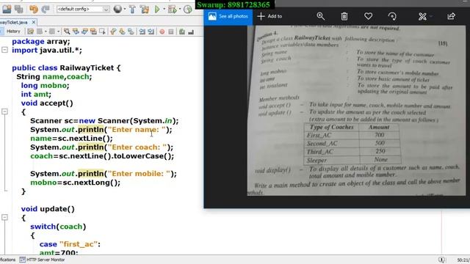Click the 'case "first_ac":' line
Viewport: 470px width, 264px height.
[x=70, y=244]
